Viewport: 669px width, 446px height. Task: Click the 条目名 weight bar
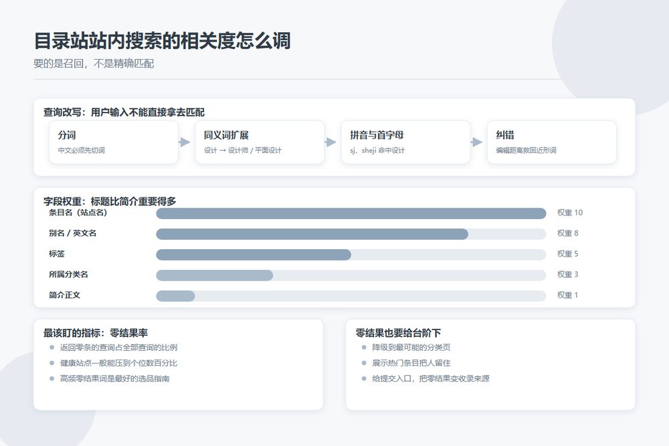tap(351, 214)
